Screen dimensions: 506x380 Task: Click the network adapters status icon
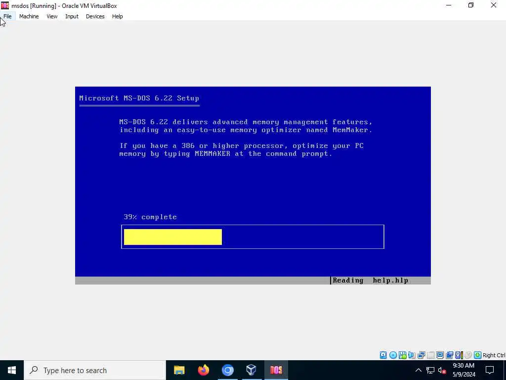pos(421,355)
